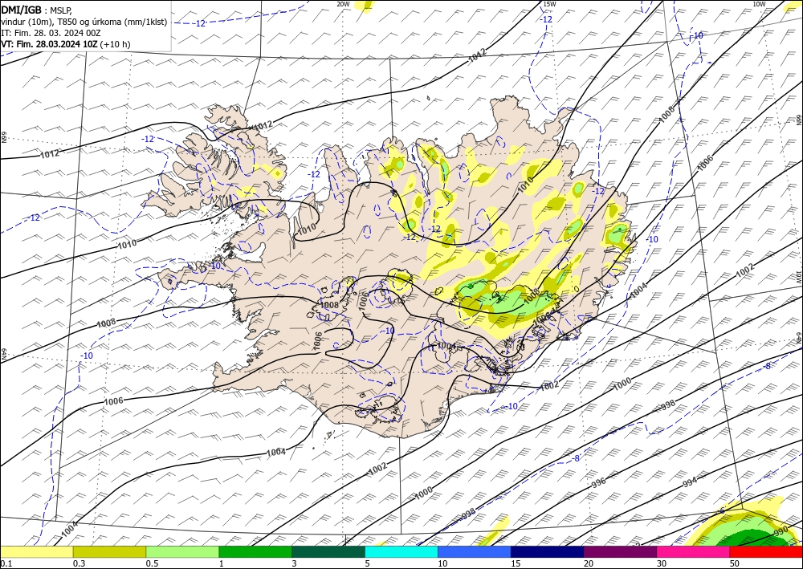Select the medium green 1–3 legend swatch

(x=255, y=551)
